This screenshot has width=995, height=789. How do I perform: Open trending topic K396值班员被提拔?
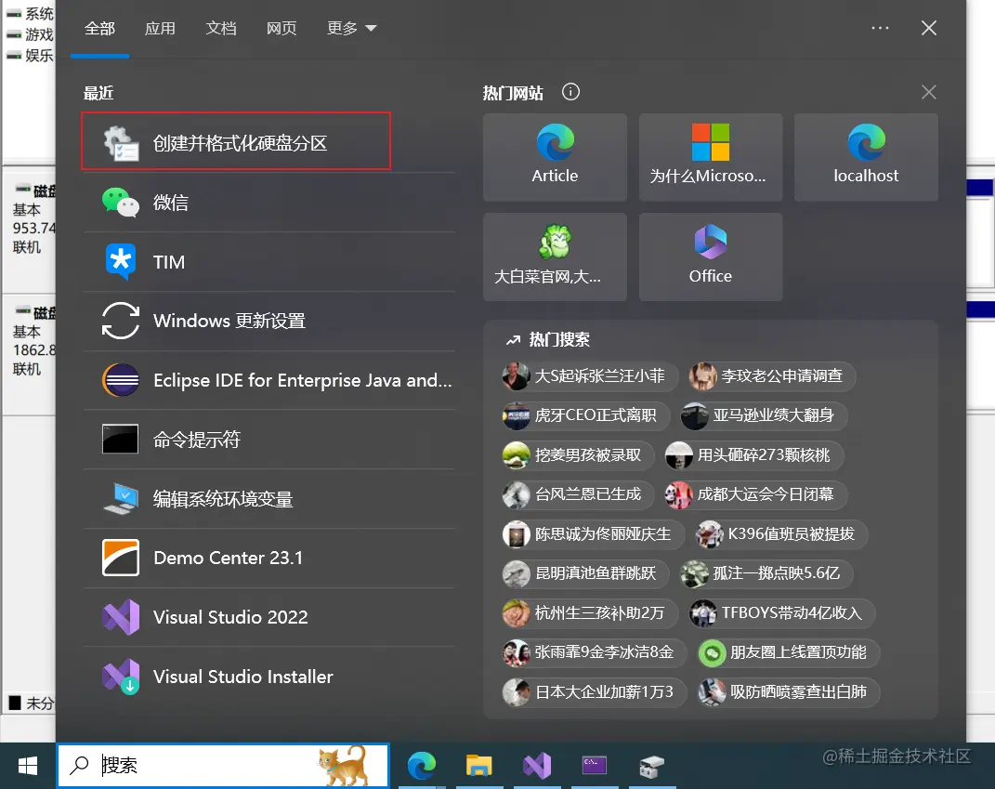tap(780, 534)
